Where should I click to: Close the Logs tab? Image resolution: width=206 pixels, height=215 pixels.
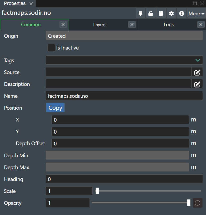click(x=201, y=25)
